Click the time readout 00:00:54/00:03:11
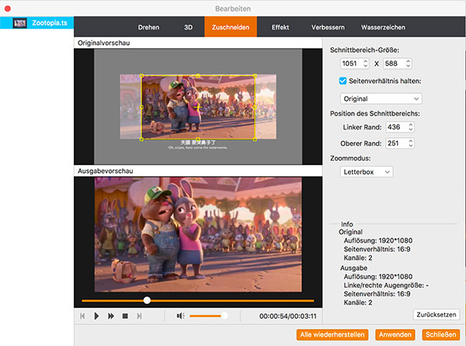Screen dimensions: 466x346 click(287, 317)
